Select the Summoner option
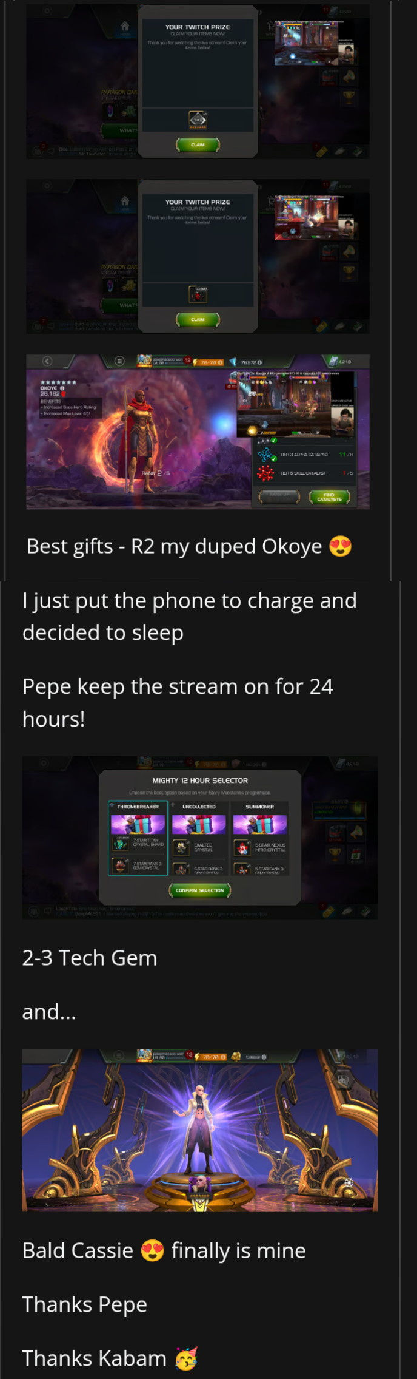 [x=260, y=838]
